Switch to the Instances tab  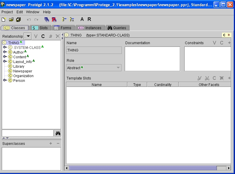tap(90, 28)
